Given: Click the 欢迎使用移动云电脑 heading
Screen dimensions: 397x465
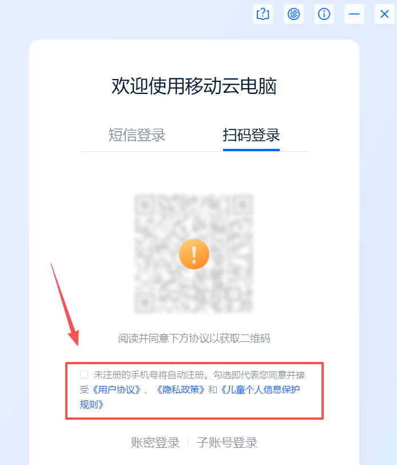Looking at the screenshot, I should pos(194,86).
